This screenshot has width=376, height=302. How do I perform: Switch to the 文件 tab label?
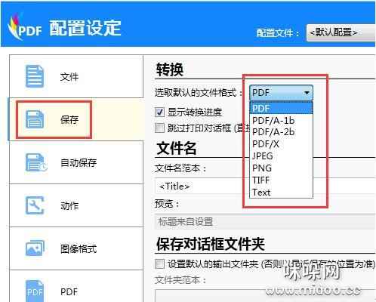click(69, 77)
